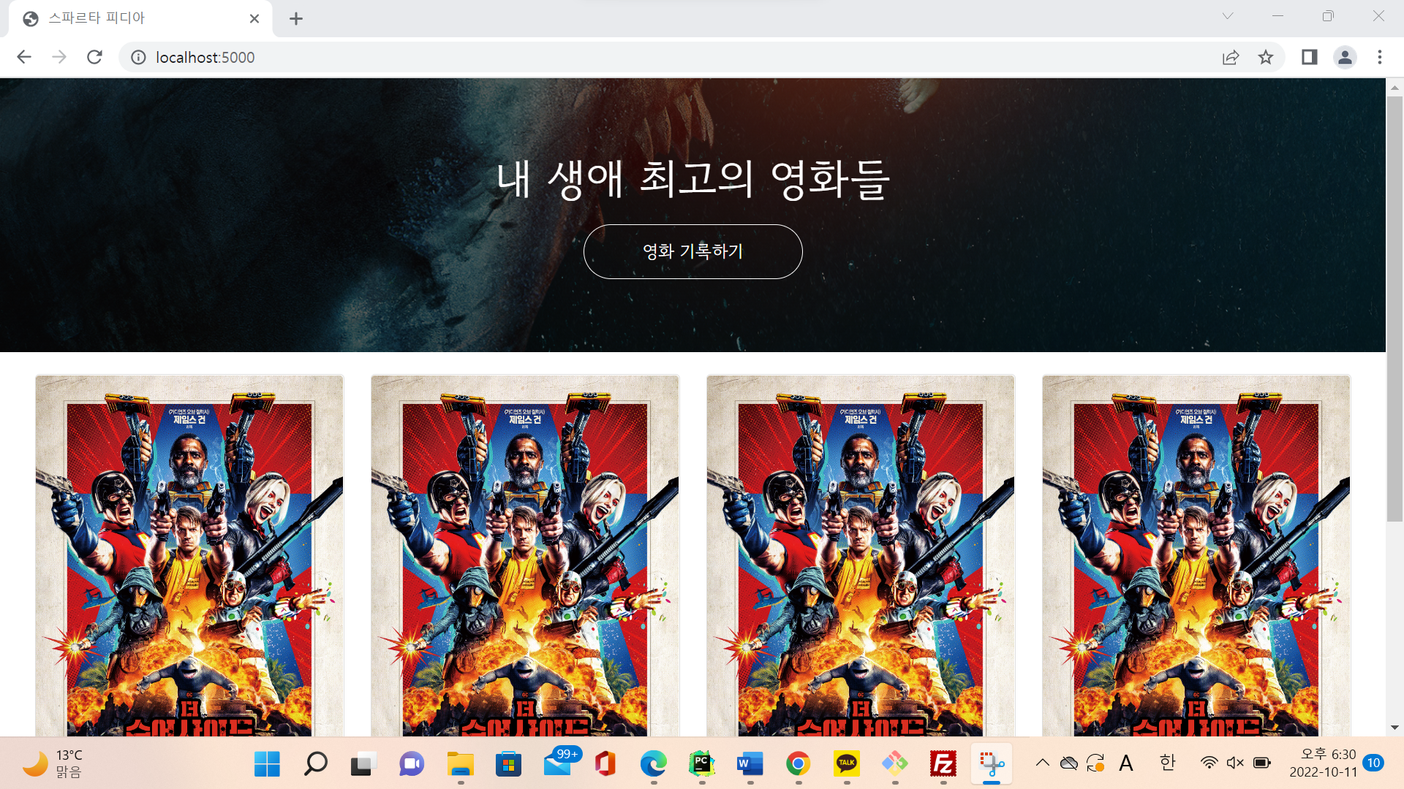Image resolution: width=1404 pixels, height=789 pixels.
Task: Open KakaoTalk on taskbar
Action: [x=846, y=764]
